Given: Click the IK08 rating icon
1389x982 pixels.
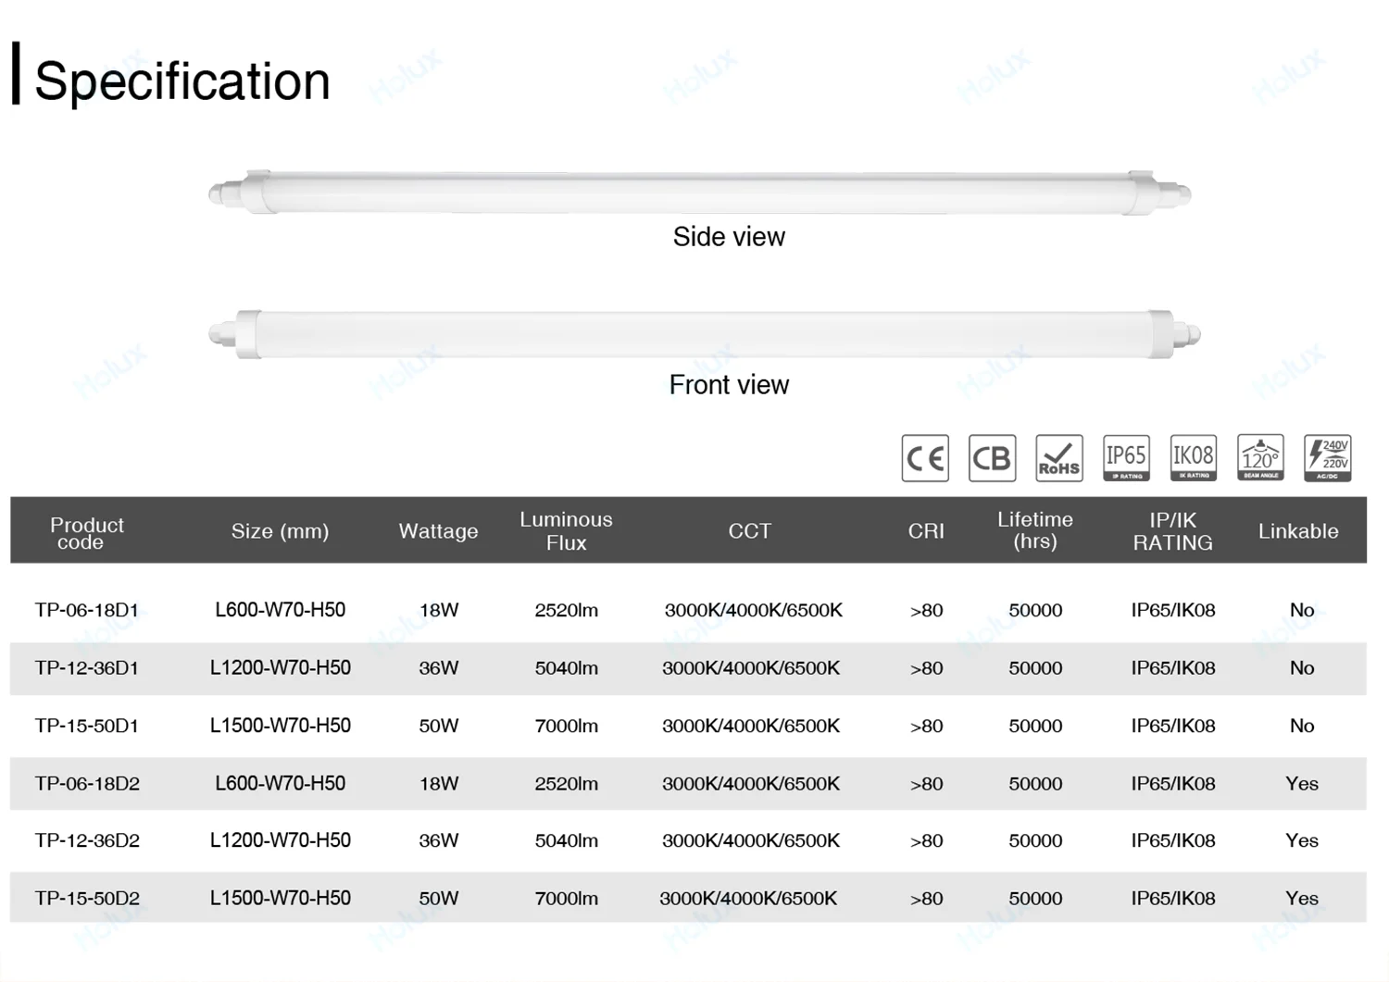Looking at the screenshot, I should point(1193,458).
